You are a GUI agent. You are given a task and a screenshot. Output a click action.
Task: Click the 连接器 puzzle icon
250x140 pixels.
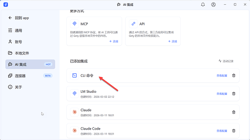[x=10, y=76]
